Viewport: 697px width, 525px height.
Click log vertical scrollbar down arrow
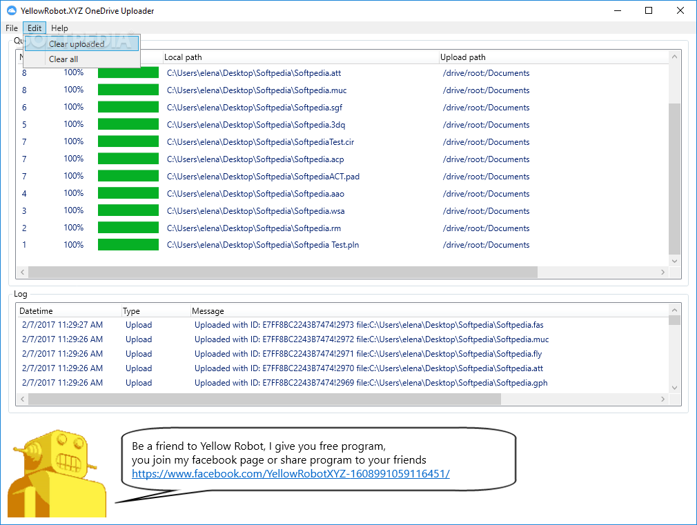coord(674,388)
